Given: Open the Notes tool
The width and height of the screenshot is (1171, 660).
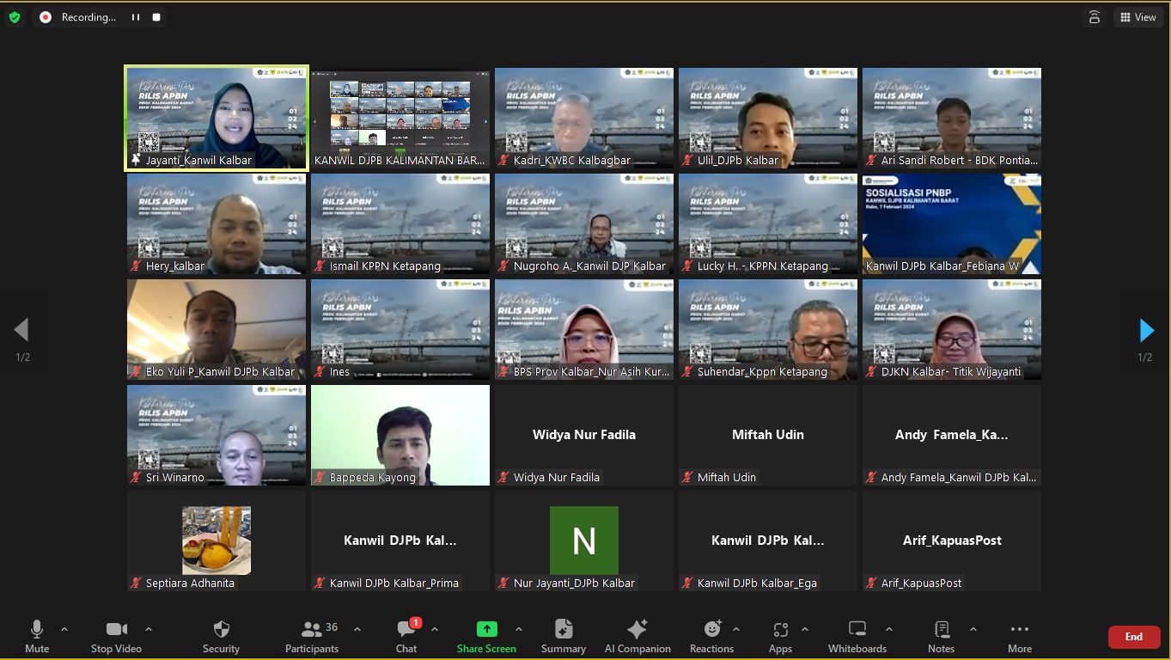Looking at the screenshot, I should 941,636.
